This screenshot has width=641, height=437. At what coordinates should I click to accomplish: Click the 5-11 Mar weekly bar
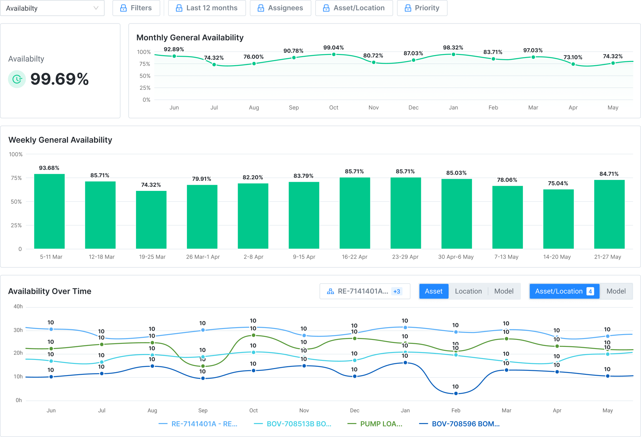click(x=49, y=212)
